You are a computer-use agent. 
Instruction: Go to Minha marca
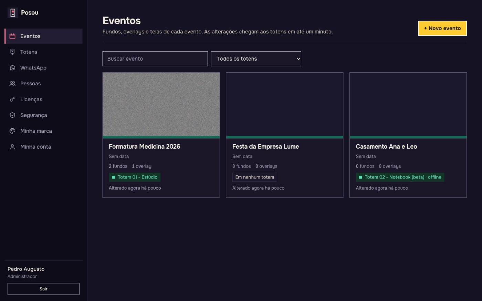[43, 131]
